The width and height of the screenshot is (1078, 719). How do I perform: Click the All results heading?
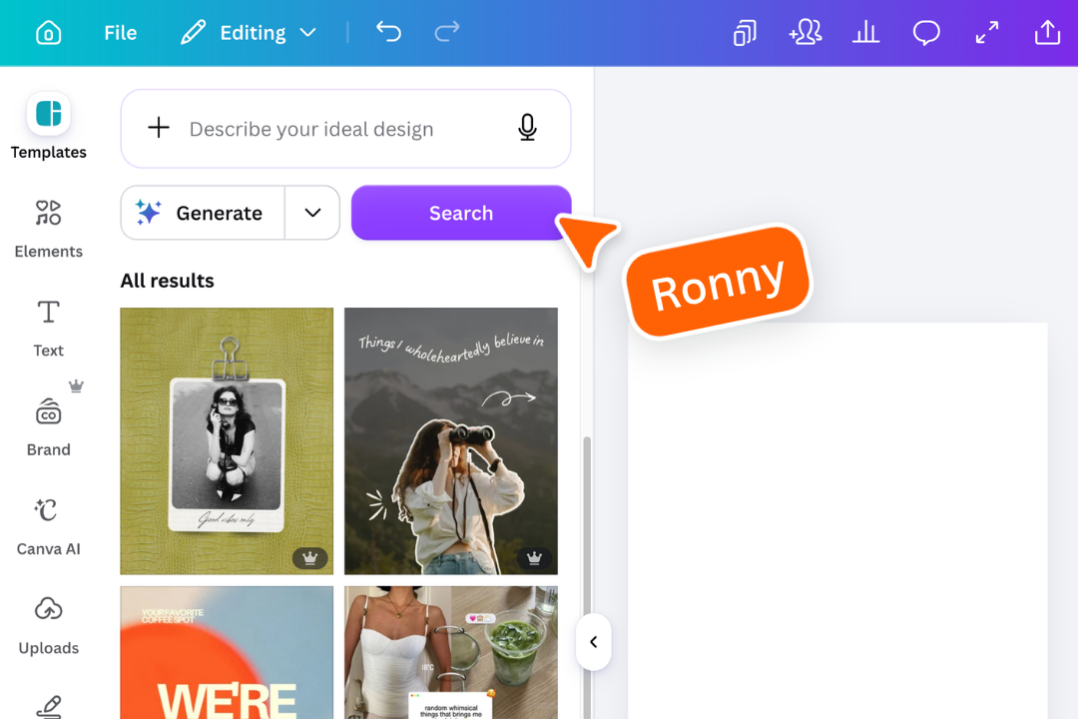tap(167, 281)
